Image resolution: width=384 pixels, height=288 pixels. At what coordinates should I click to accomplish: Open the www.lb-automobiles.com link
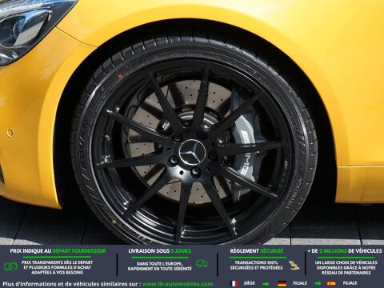(178, 284)
